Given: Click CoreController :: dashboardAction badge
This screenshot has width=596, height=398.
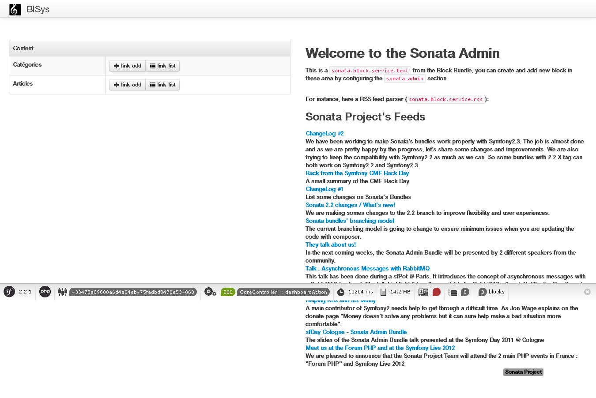Looking at the screenshot, I should 283,292.
